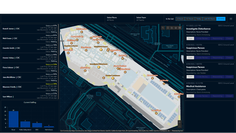Click the Public Safety Island chart bar
The image size is (236, 133).
coord(25,124)
